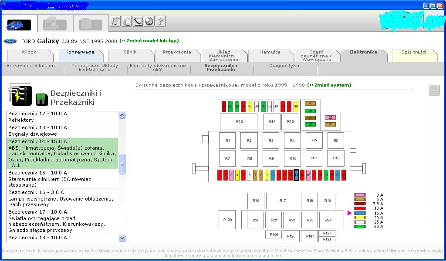Click green fuse 19 in the diagram
The image size is (446, 261).
[x=326, y=175]
